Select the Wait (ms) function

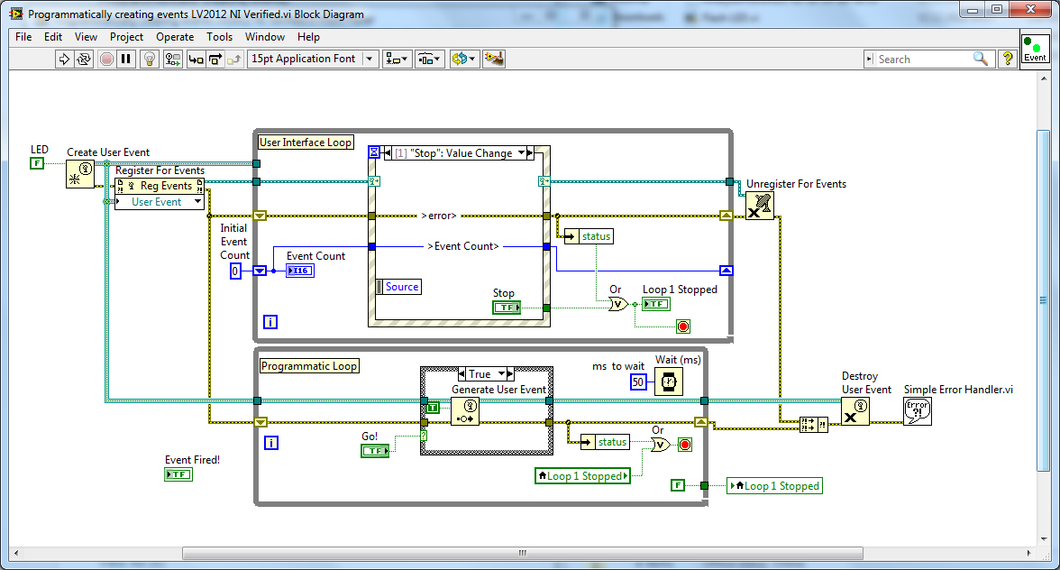669,382
